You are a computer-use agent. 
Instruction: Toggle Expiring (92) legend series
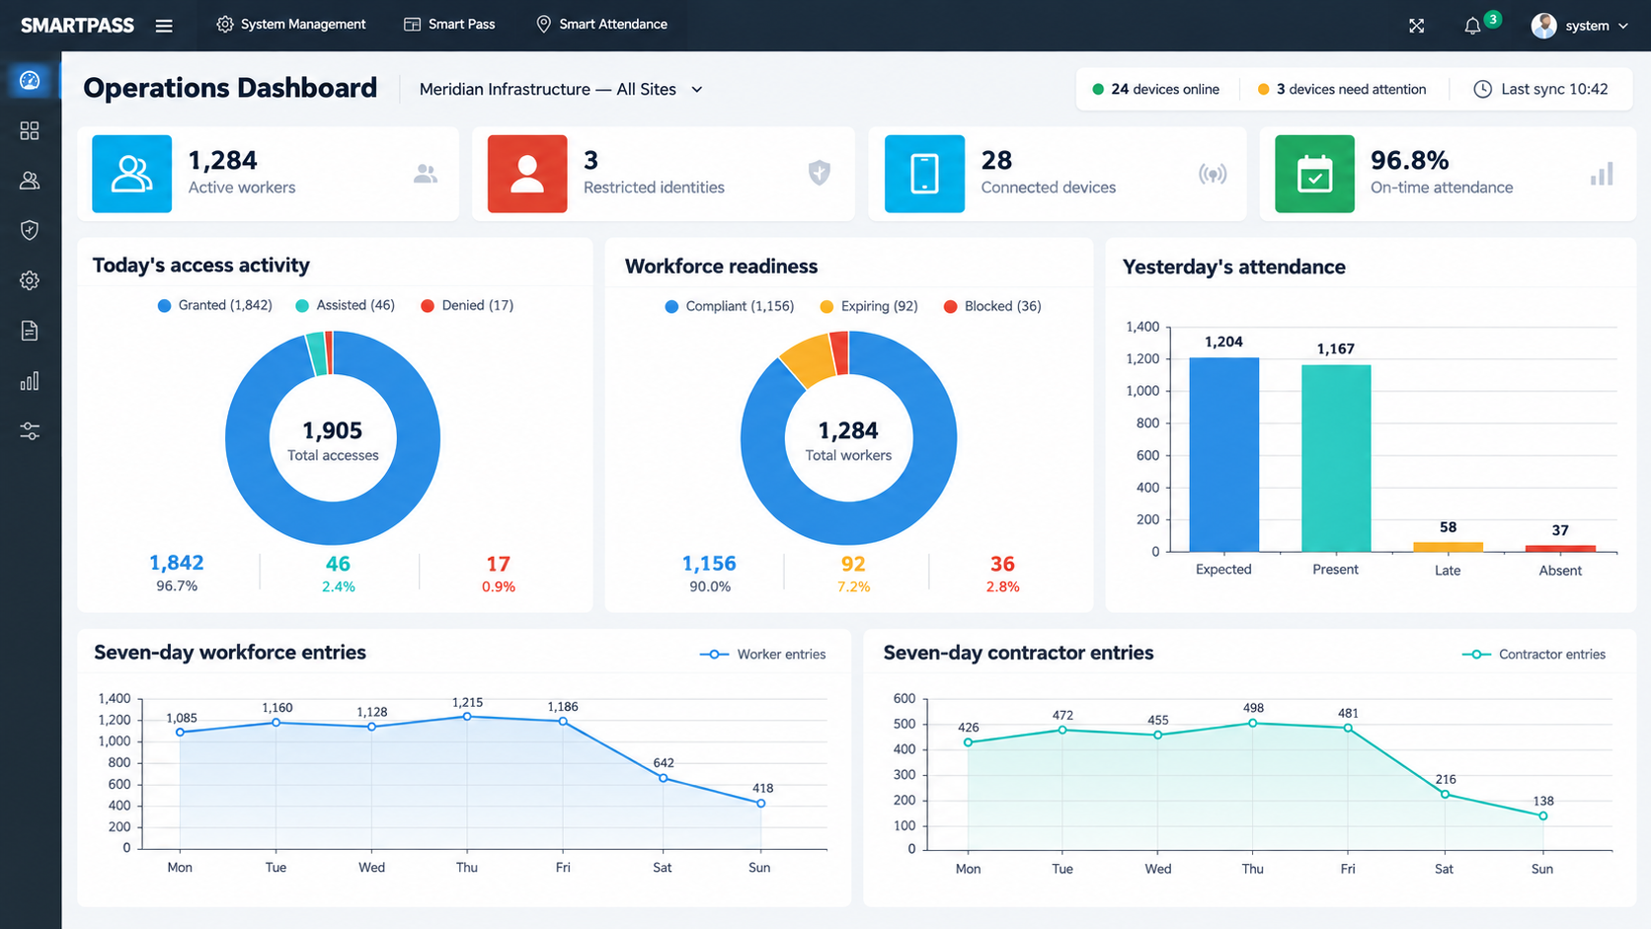pyautogui.click(x=869, y=306)
